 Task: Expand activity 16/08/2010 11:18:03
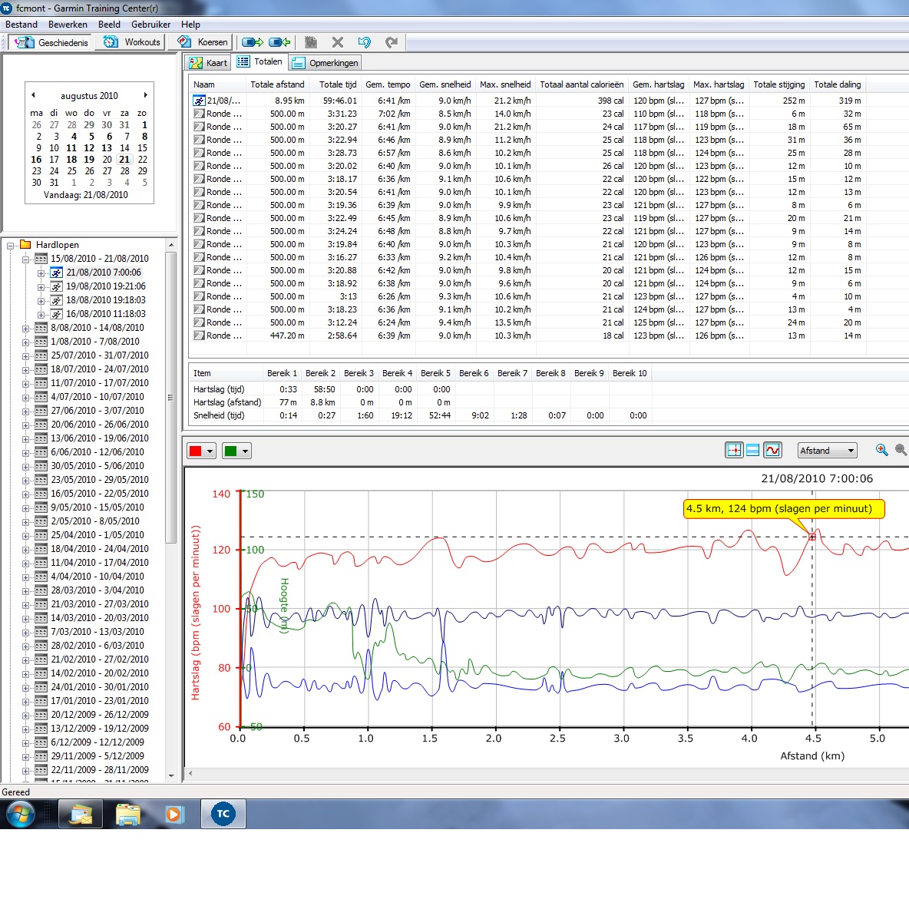coord(41,315)
